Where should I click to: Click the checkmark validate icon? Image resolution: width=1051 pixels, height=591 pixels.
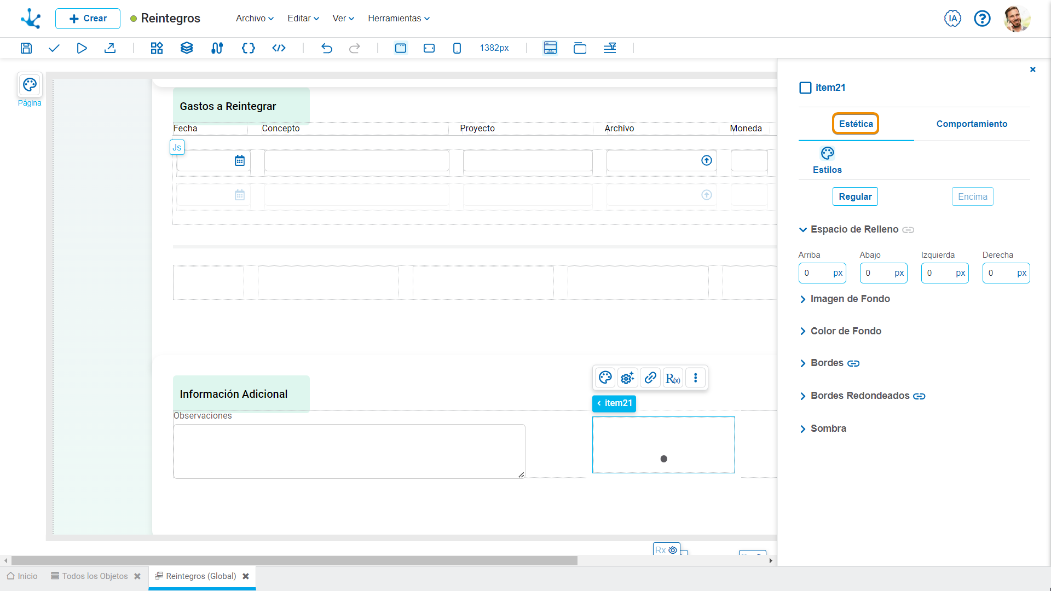[x=54, y=48]
